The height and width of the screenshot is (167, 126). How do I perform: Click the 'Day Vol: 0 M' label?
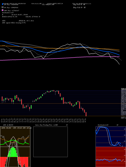click(x=79, y=7)
